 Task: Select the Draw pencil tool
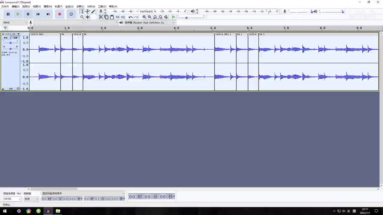point(93,11)
